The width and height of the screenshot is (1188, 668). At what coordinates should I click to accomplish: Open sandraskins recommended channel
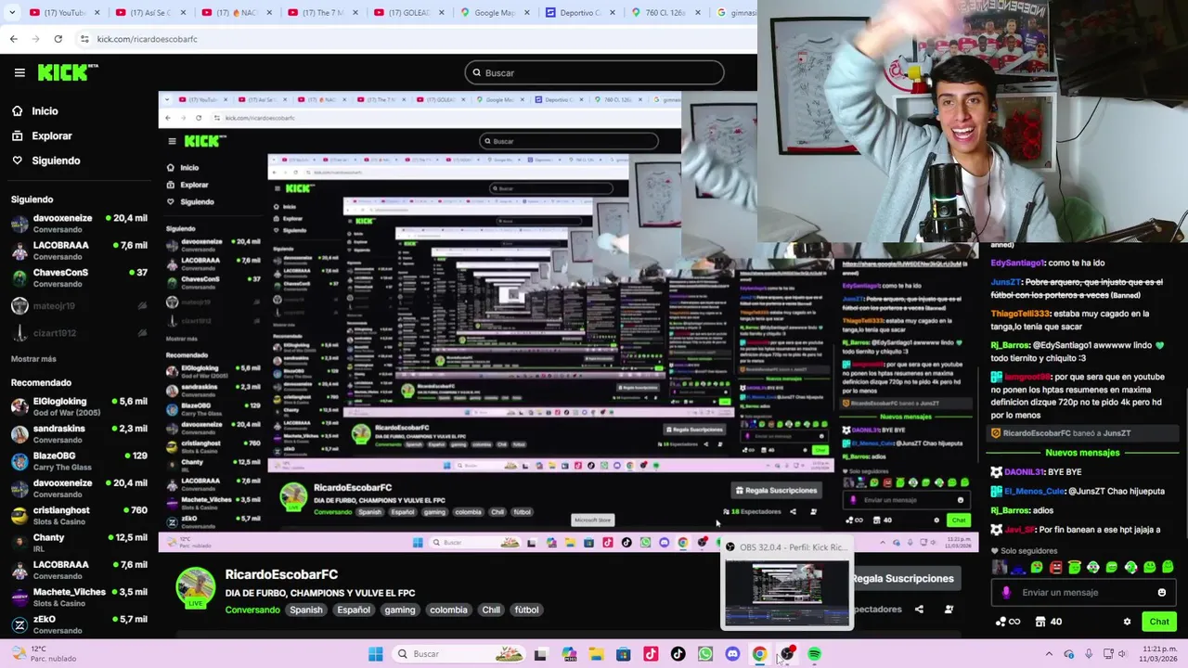[79, 433]
